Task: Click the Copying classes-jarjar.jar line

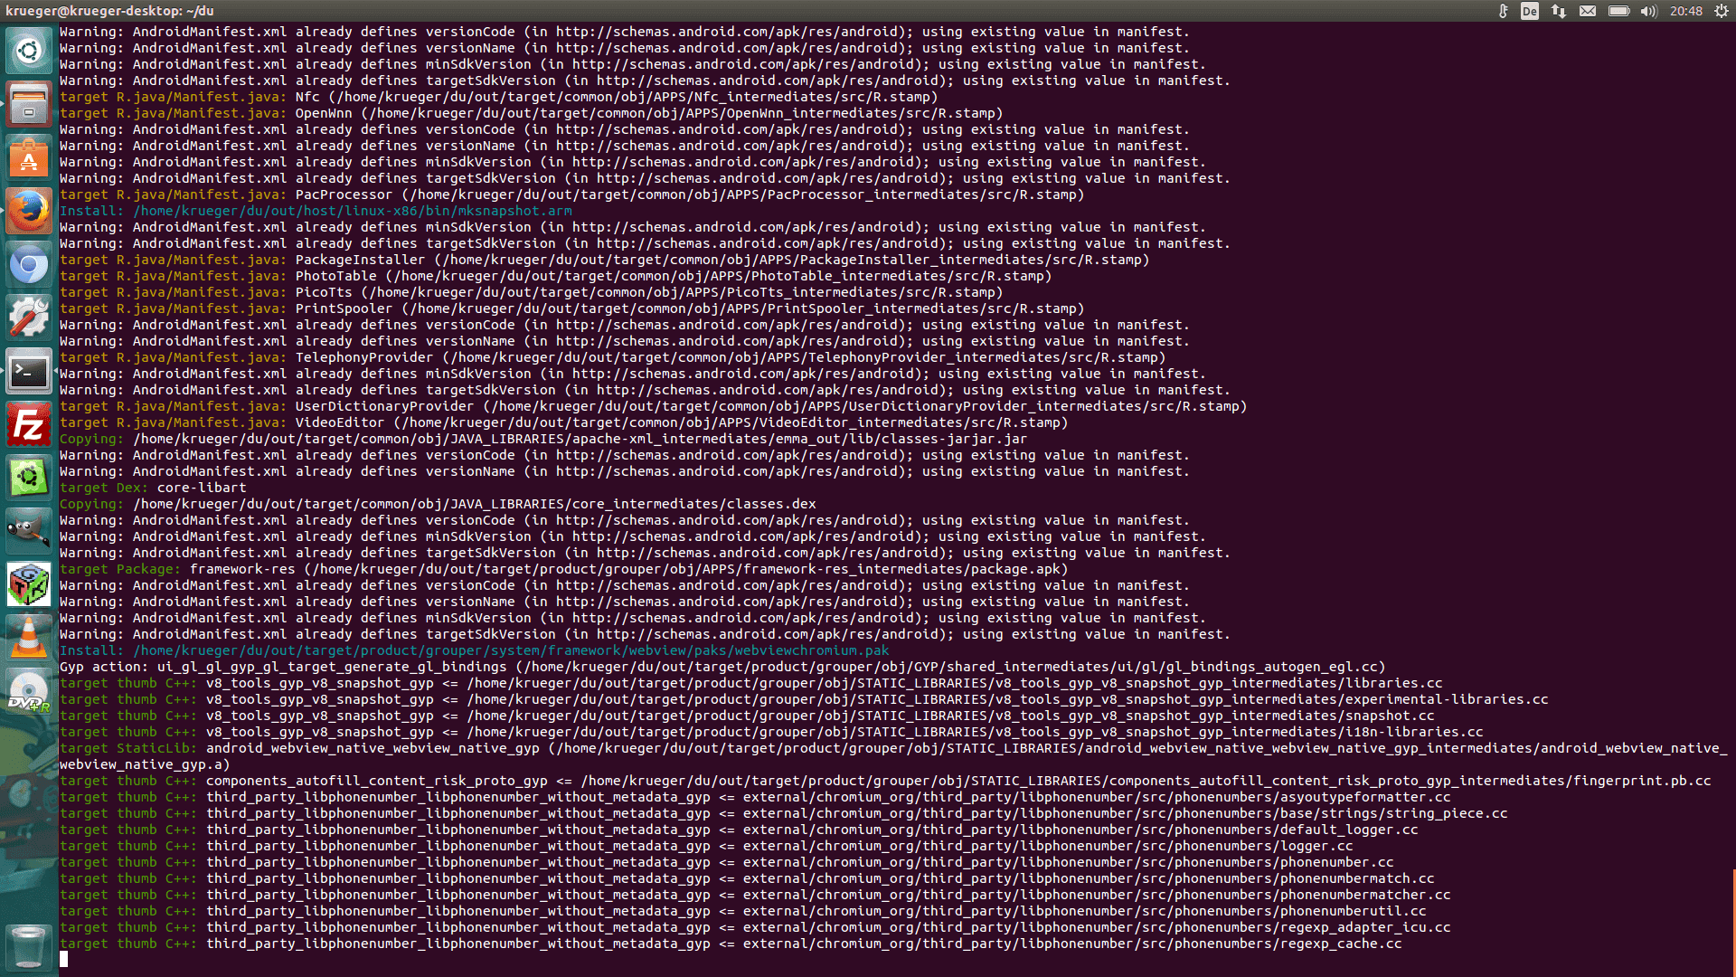Action: pos(543,439)
